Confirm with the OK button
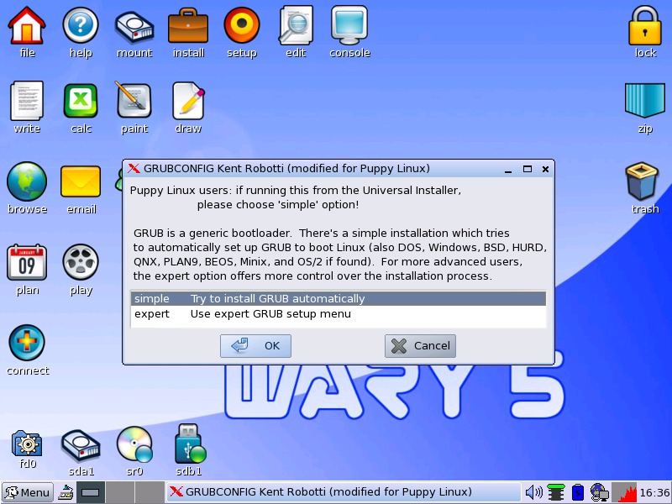 pyautogui.click(x=255, y=346)
